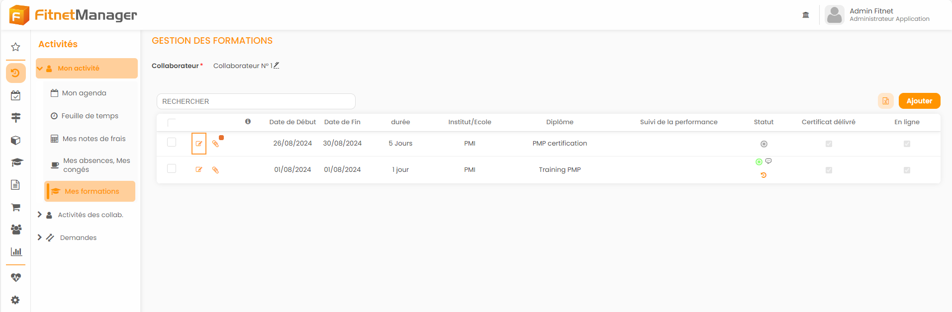Open the shopping cart sidebar icon
Viewport: 952px width, 312px height.
[15, 207]
